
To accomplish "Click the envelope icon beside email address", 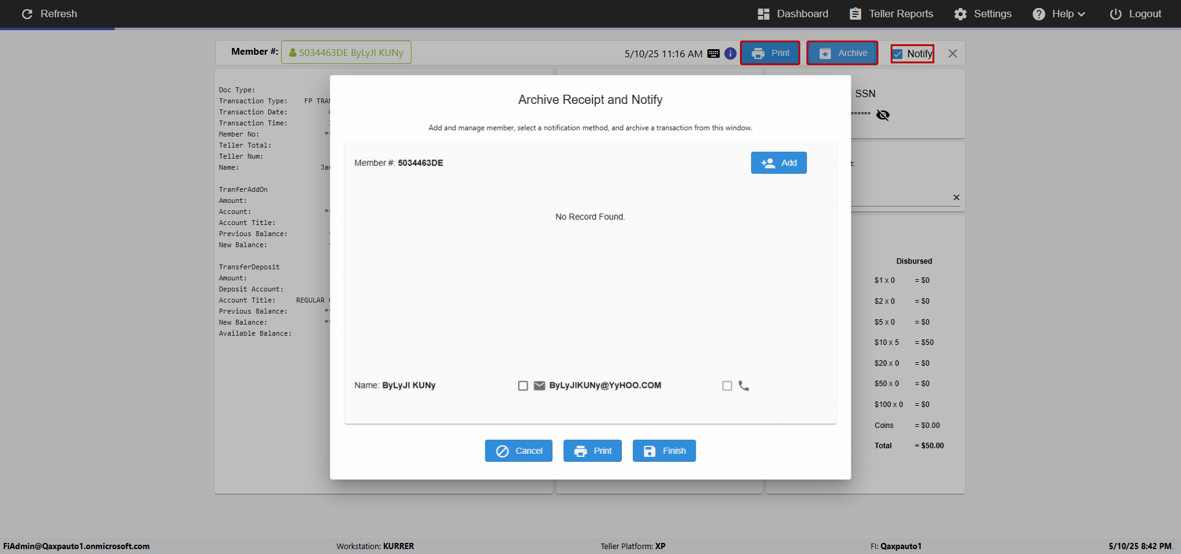I will point(539,386).
